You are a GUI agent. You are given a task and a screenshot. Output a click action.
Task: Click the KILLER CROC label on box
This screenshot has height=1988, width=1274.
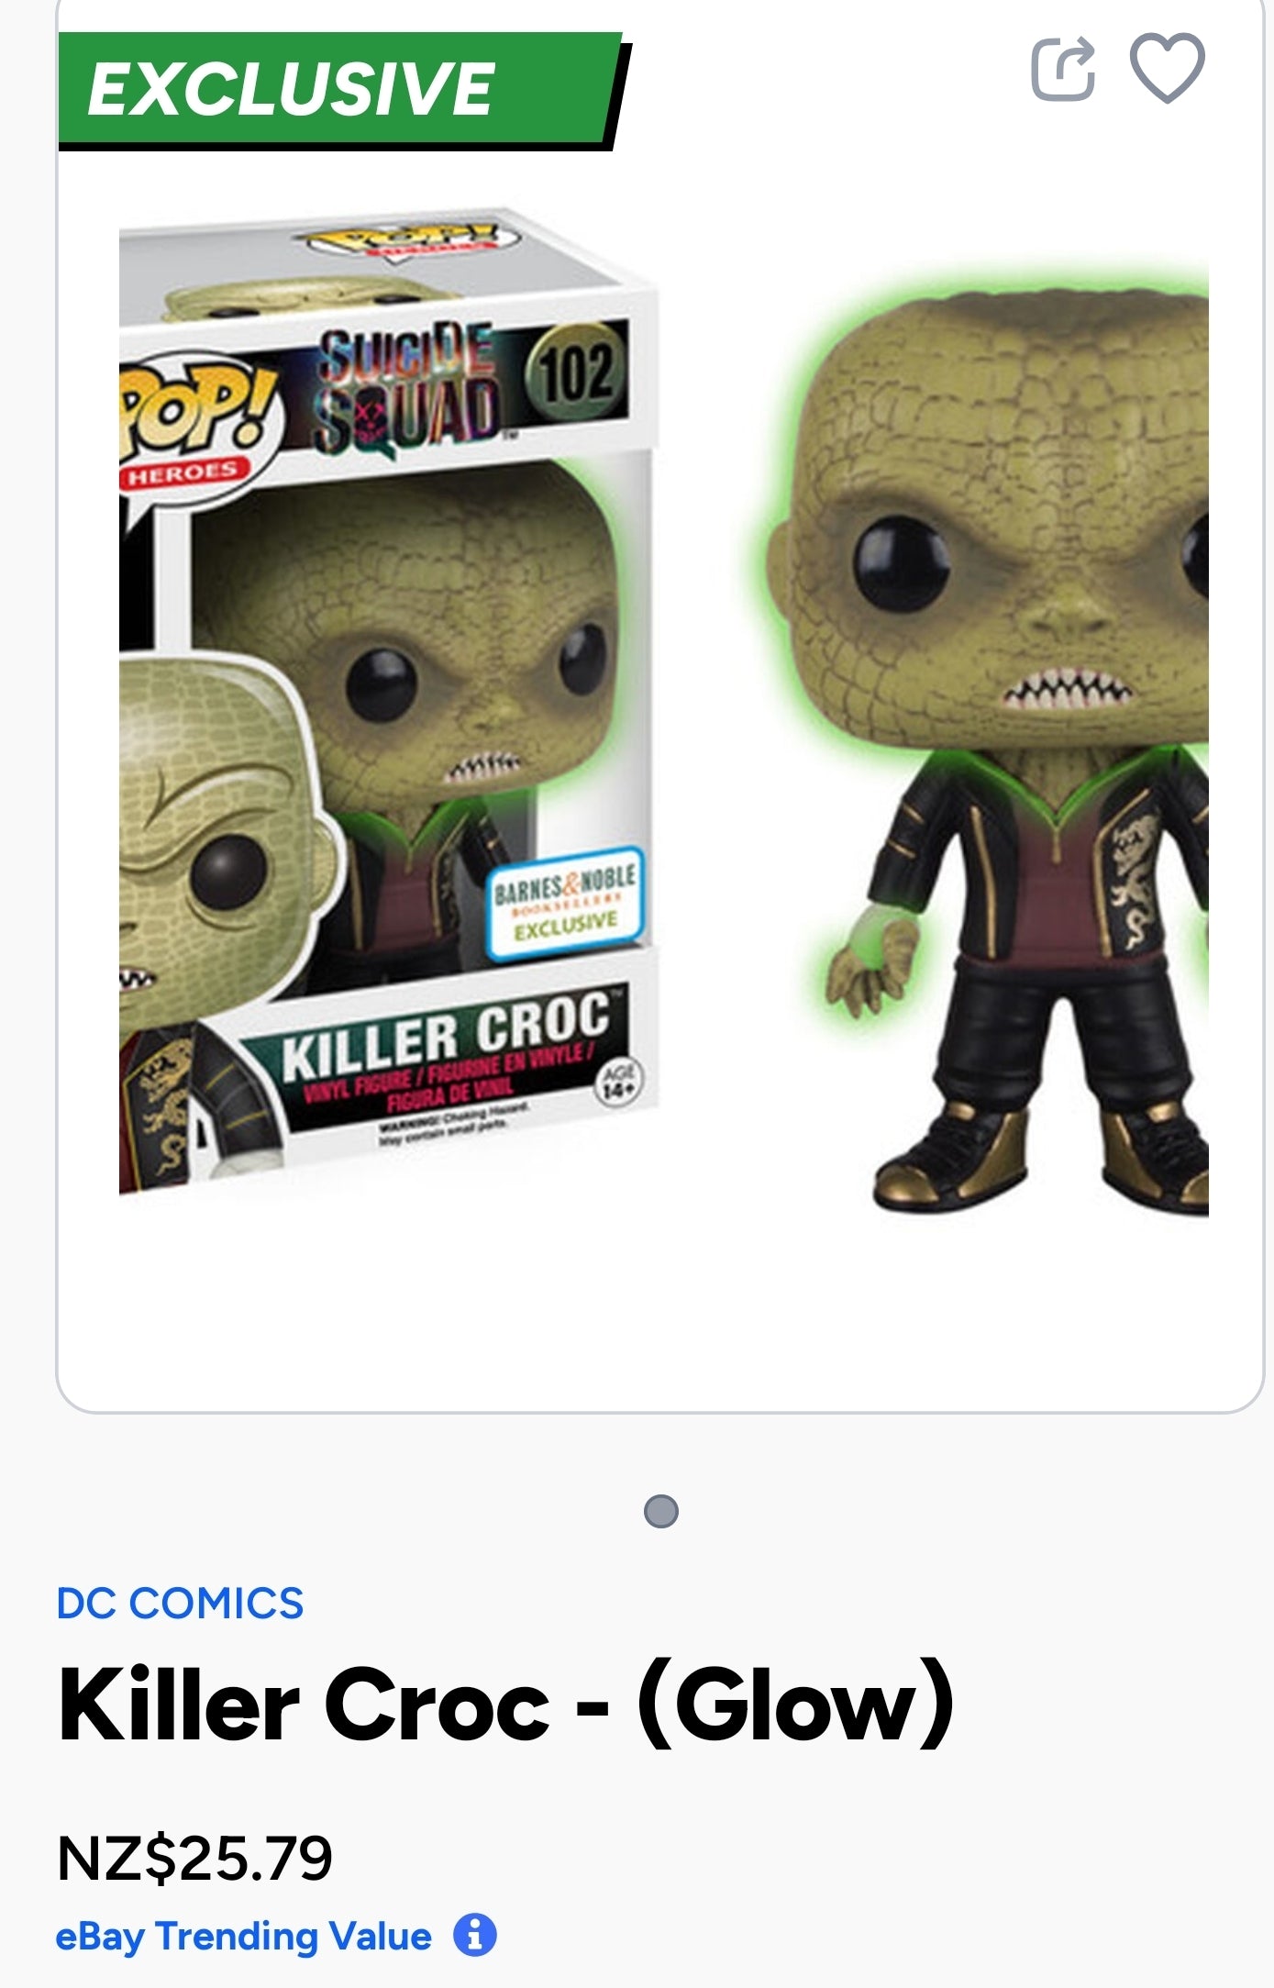445,1035
